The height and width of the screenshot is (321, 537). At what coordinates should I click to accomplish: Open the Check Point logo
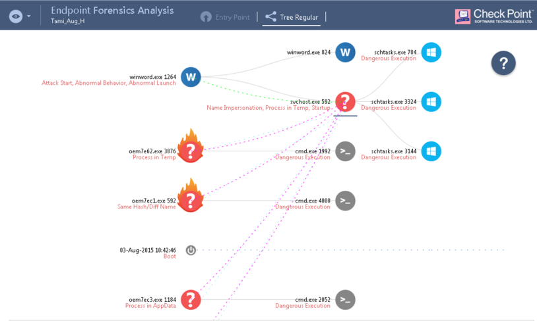coord(494,16)
